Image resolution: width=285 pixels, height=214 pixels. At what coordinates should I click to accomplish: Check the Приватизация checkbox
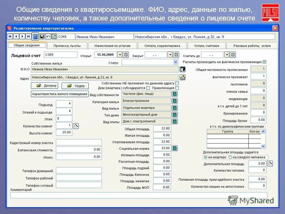pyautogui.click(x=177, y=88)
